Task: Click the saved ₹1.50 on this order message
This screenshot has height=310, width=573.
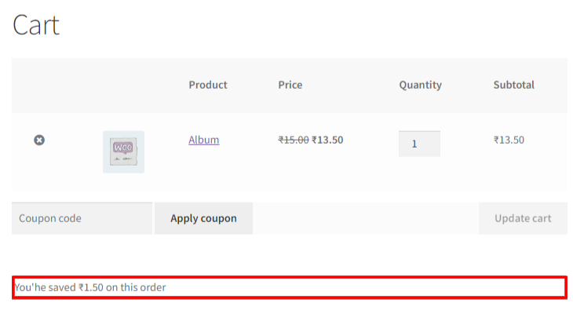Action: tap(90, 287)
